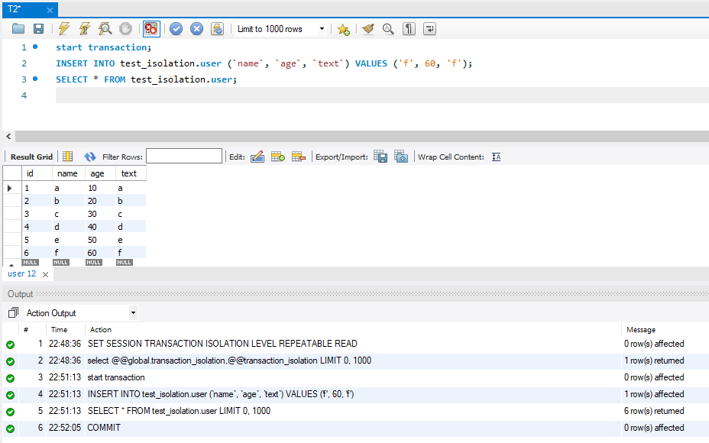Commit transaction checkmark icon
The height and width of the screenshot is (443, 709).
coord(176,29)
